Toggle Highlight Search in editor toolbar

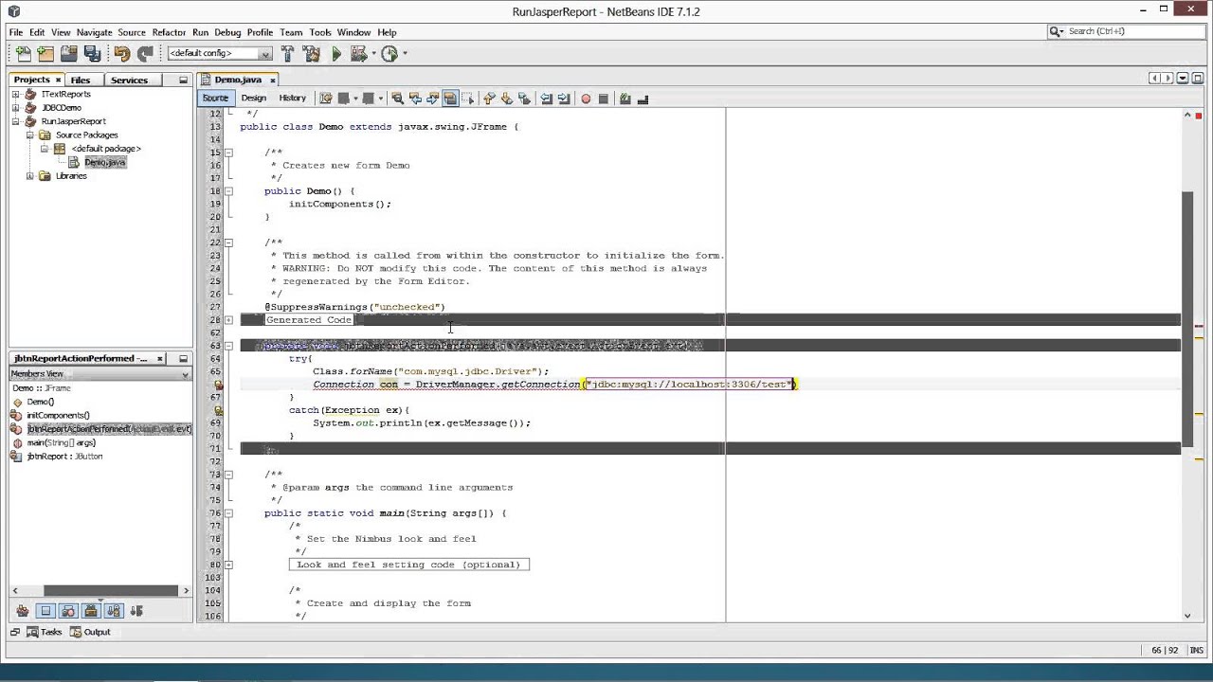[450, 99]
